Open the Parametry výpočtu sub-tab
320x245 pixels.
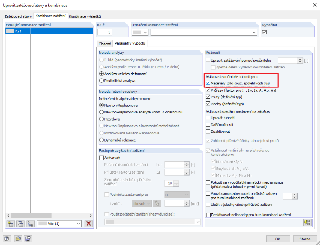pos(130,43)
